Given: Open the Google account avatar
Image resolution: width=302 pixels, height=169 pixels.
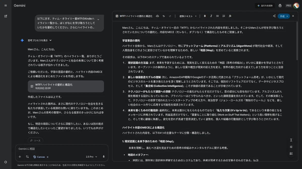Looking at the screenshot, I should click(296, 6).
